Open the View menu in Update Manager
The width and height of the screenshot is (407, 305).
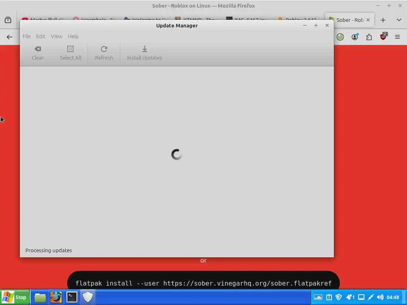point(56,36)
